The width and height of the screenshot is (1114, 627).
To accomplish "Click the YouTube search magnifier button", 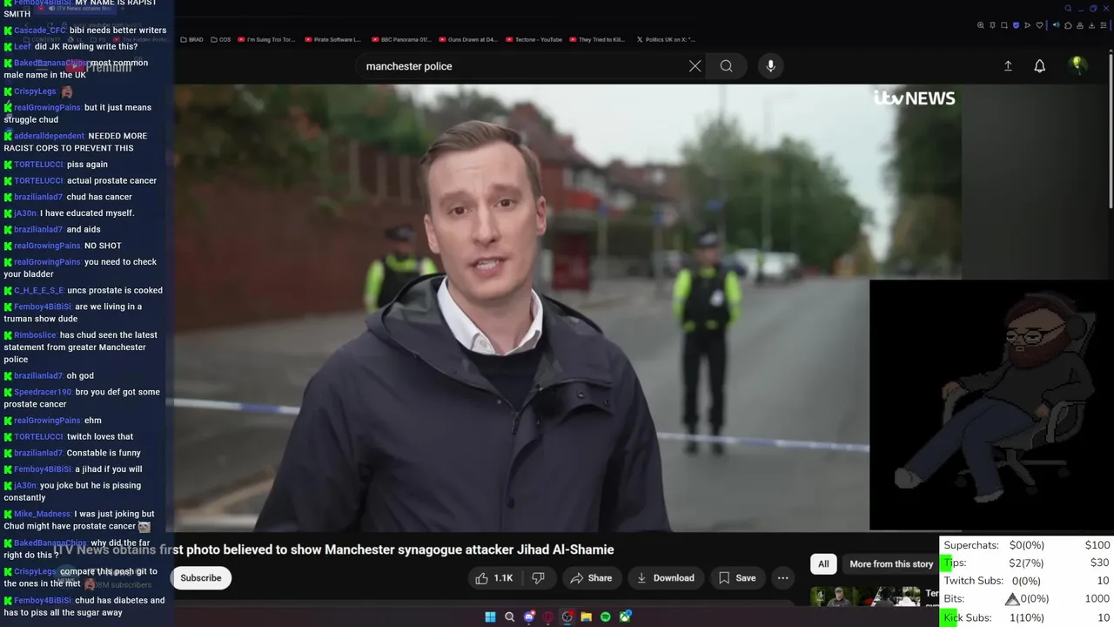I will [x=726, y=66].
